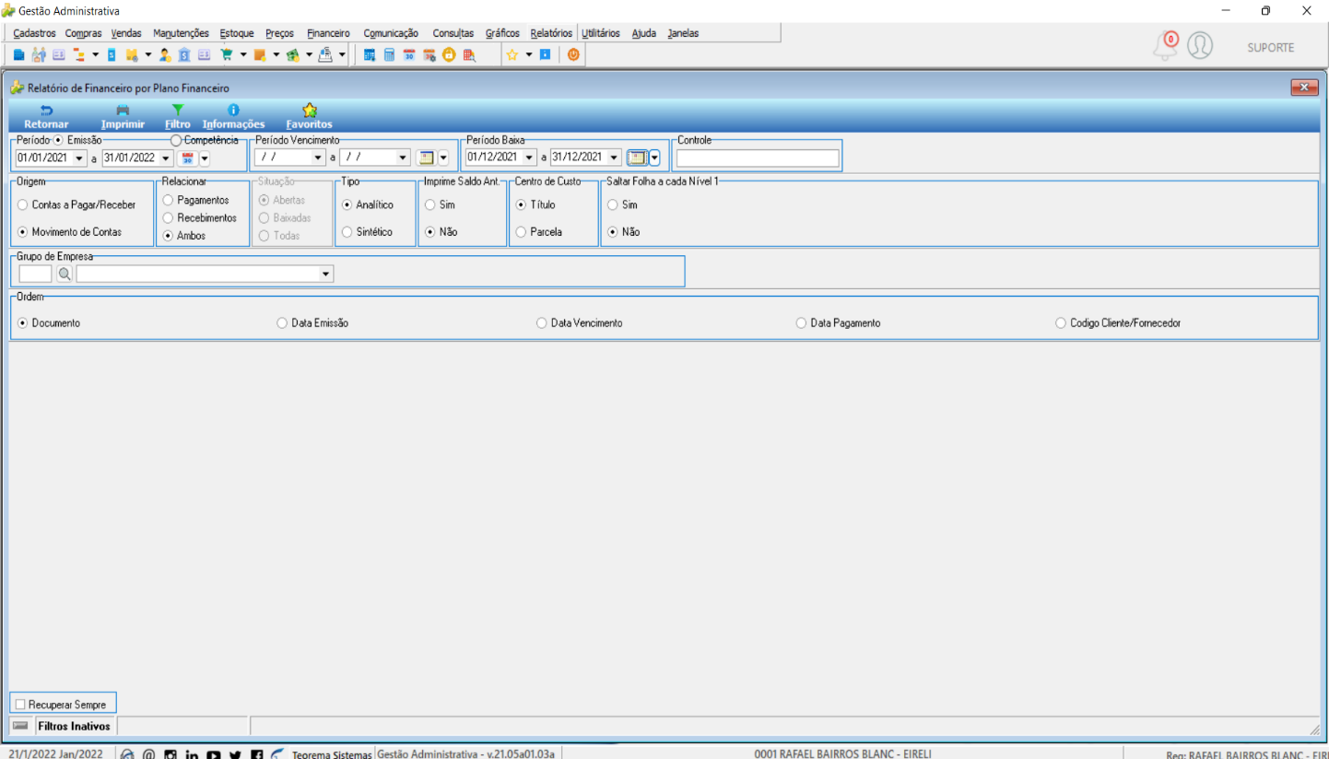Expand arrow beside Período Vencimento calendar button
Viewport: 1329px width, 759px height.
(x=442, y=158)
